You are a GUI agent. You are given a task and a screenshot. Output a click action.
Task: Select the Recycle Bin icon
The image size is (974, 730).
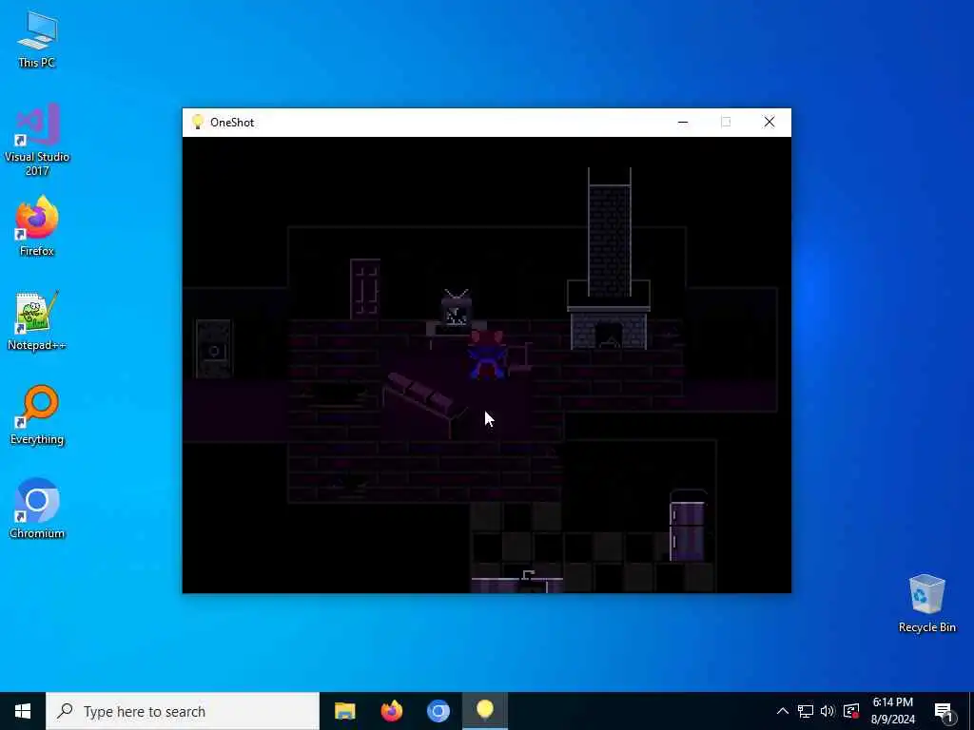(x=926, y=604)
